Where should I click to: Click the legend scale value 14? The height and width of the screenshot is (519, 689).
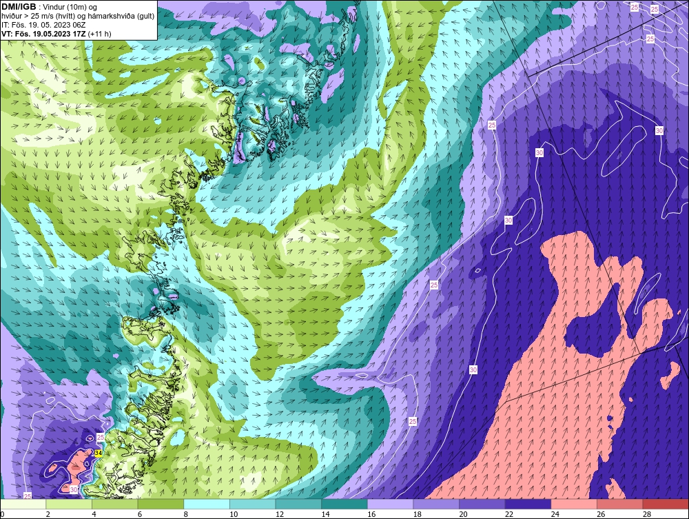tap(325, 514)
